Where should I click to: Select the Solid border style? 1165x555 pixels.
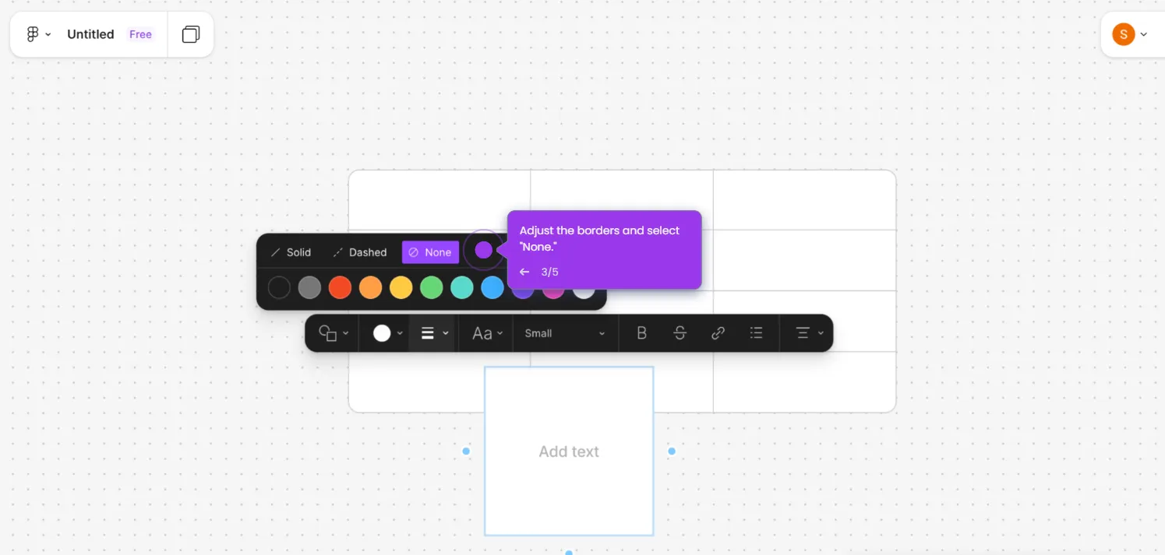(x=291, y=252)
